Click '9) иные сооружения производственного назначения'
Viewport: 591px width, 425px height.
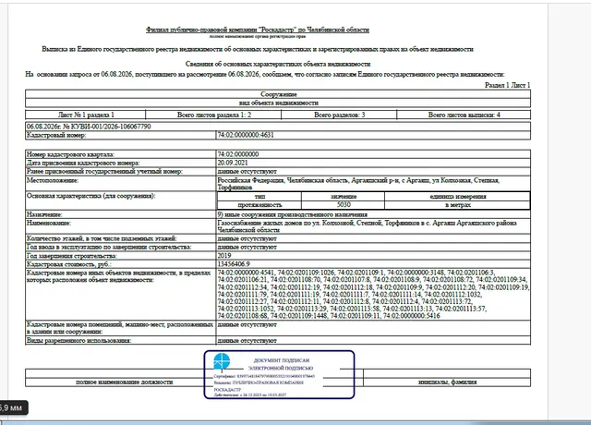(x=293, y=214)
